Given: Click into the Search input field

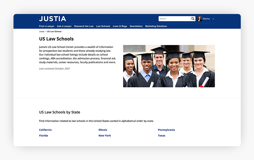Looking at the screenshot, I should [174, 19].
